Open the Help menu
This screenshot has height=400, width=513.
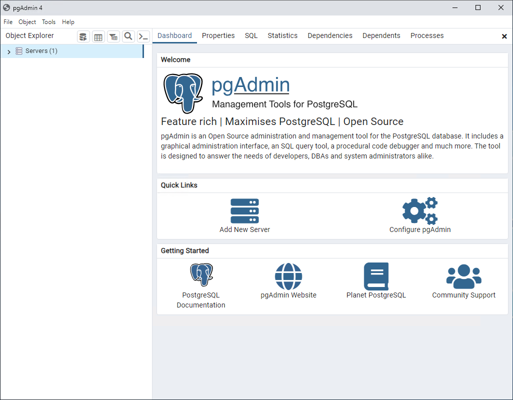(68, 22)
